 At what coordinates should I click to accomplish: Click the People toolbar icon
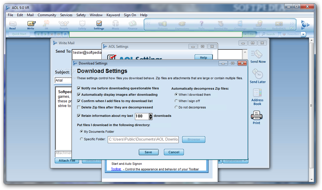pos(64,25)
